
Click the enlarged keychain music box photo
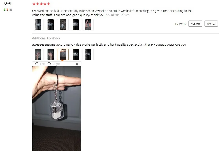57,108
